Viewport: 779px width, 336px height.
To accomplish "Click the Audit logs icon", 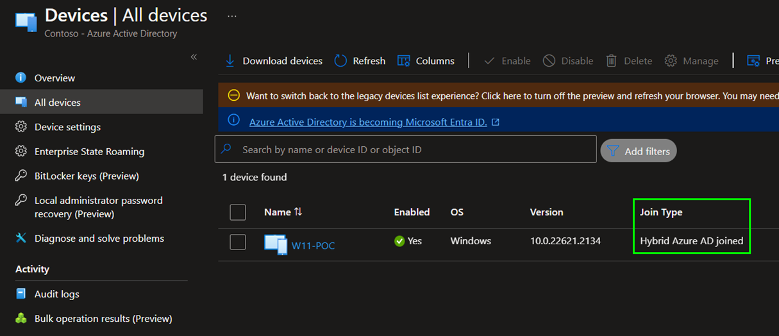I will [21, 294].
